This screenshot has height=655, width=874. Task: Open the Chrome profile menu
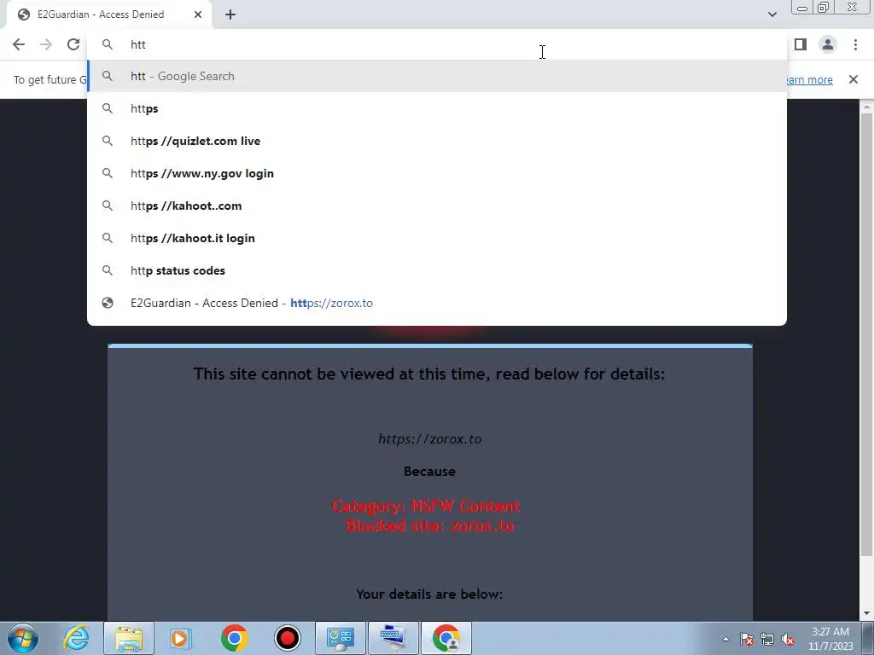point(828,44)
